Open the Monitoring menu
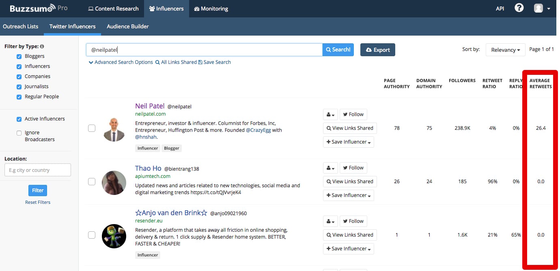This screenshot has width=560, height=271. click(x=211, y=8)
